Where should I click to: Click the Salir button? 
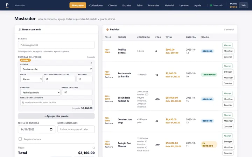point(243,5)
